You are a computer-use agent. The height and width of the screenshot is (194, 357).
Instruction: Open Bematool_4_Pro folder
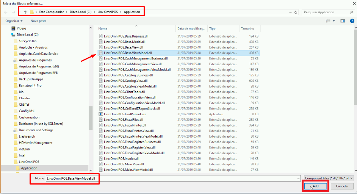(x=30, y=86)
